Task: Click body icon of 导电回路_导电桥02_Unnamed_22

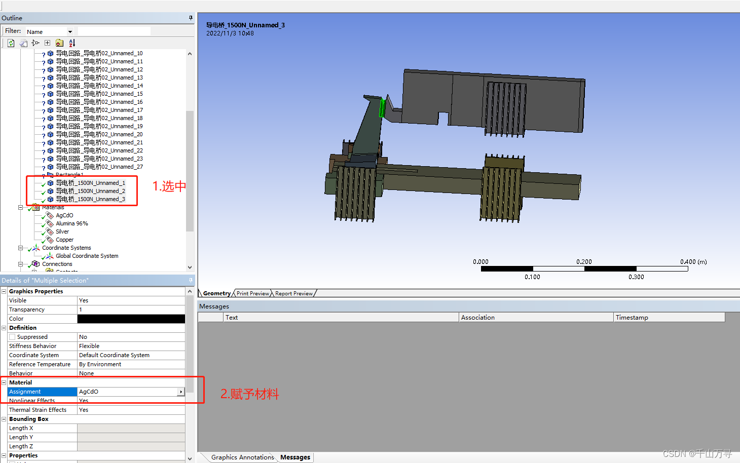Action: (50, 150)
